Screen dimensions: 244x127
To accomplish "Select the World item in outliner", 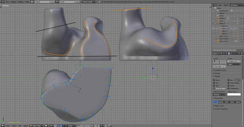I will (221, 16).
